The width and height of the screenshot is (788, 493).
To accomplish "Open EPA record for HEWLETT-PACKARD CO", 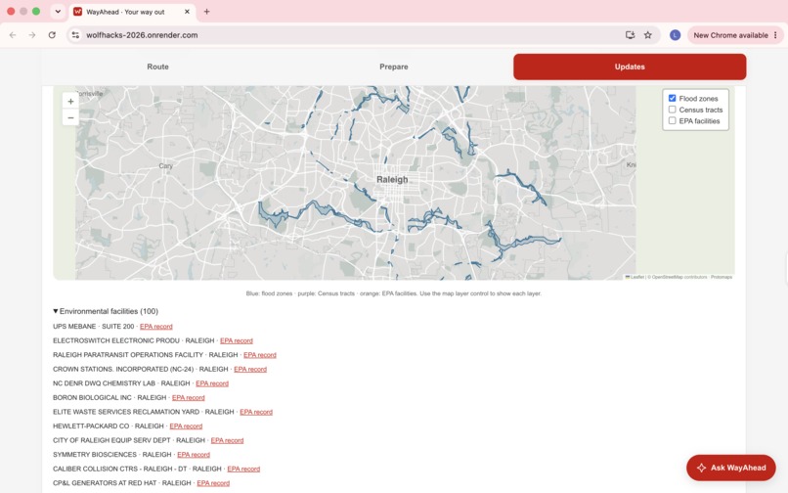I will [186, 426].
